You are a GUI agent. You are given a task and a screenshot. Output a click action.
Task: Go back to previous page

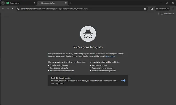coord(3,9)
